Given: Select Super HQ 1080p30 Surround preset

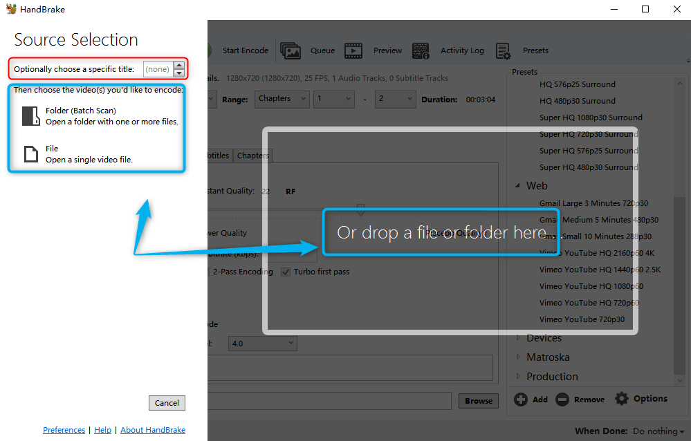Looking at the screenshot, I should click(591, 118).
